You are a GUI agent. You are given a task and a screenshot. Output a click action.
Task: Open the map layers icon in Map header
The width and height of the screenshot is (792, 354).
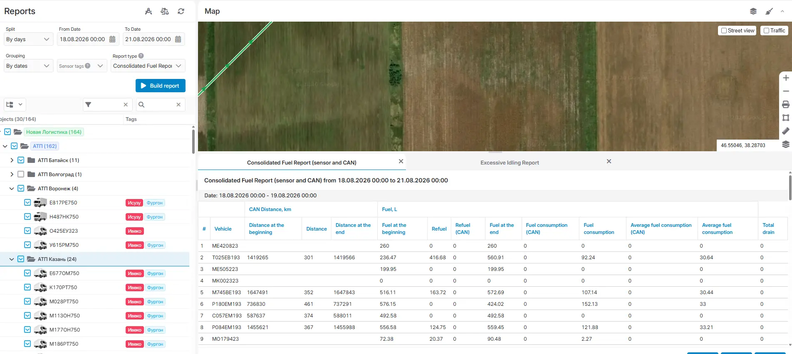[x=753, y=11]
